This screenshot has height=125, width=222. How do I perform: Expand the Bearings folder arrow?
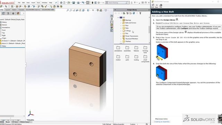121,20
